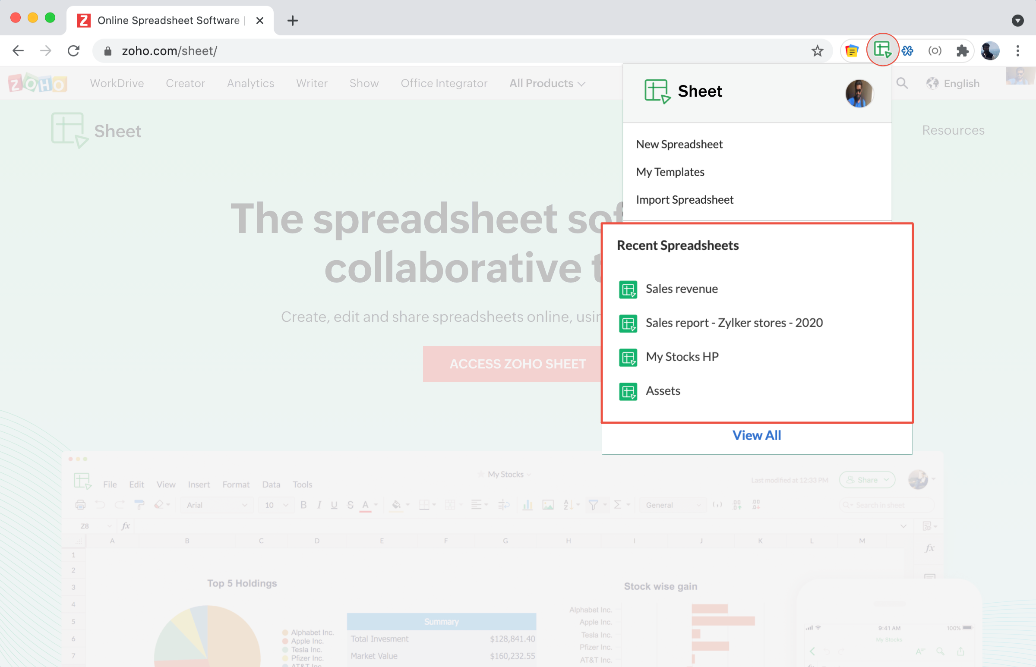
Task: Click the View All link
Action: click(x=757, y=435)
